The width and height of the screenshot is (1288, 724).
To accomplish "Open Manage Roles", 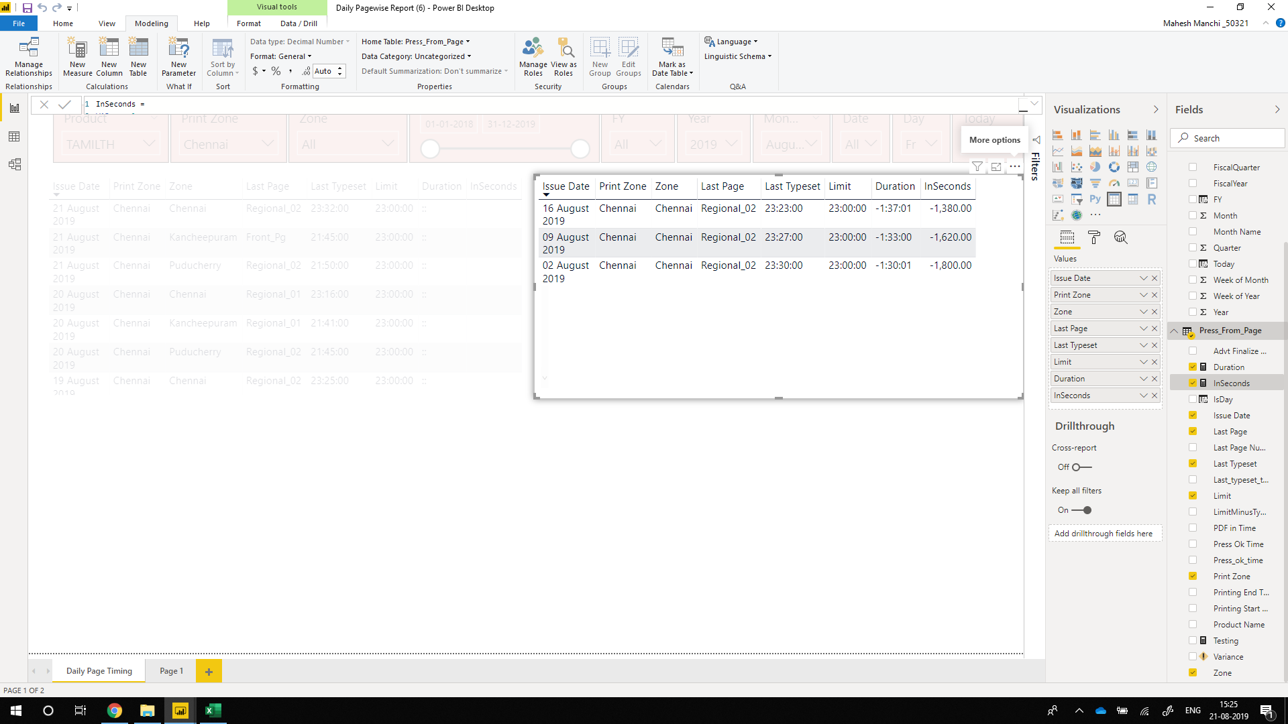I will tap(533, 58).
